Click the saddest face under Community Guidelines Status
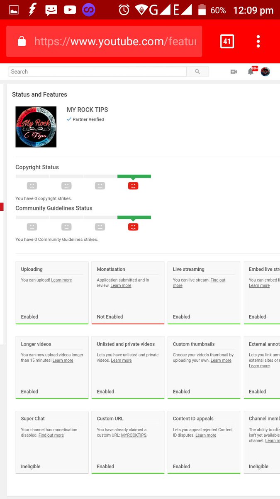This screenshot has height=499, width=280. tap(32, 227)
